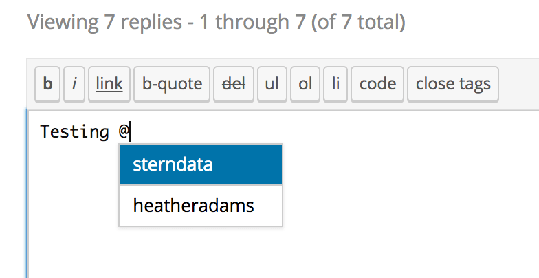Select sterndata from the mention suggestions
The image size is (539, 278).
point(201,164)
